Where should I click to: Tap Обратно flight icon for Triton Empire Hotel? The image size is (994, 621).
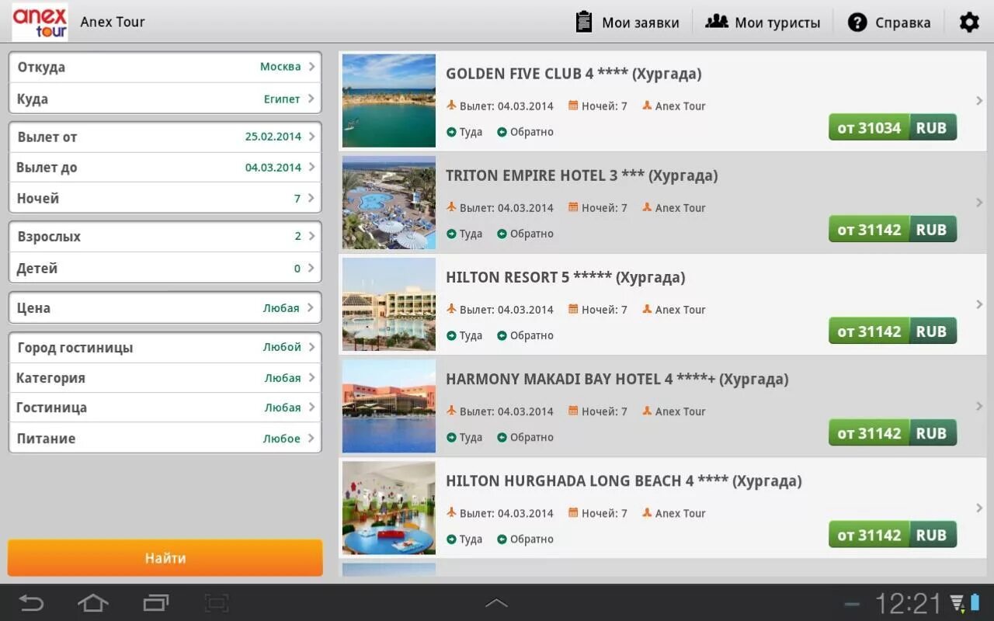pos(502,234)
